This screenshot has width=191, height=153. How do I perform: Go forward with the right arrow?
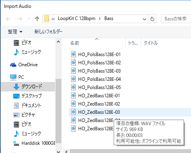pyautogui.click(x=20, y=19)
